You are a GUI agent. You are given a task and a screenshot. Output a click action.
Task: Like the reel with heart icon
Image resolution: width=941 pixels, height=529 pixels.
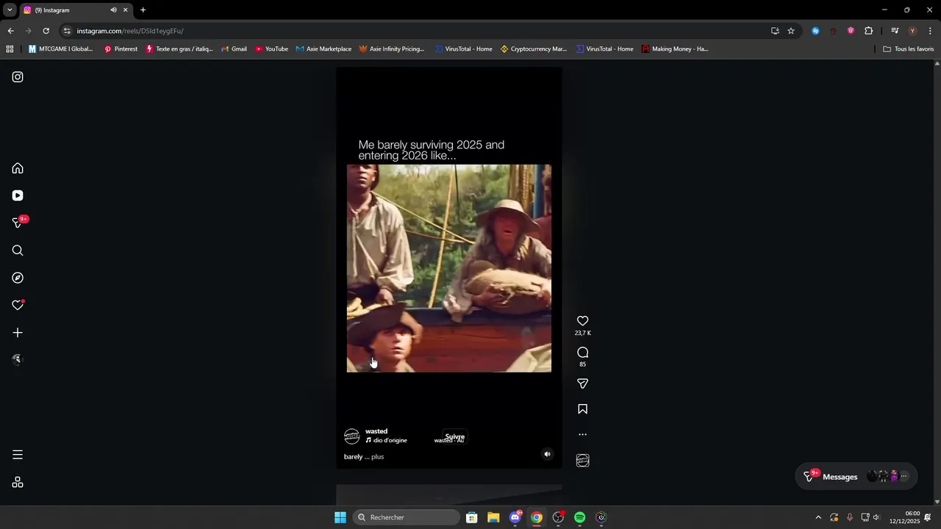[582, 321]
